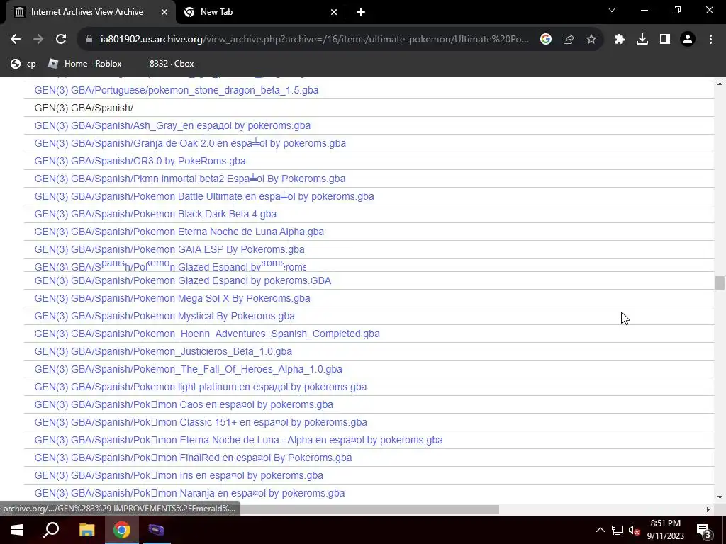View site information lock icon
The image size is (726, 544).
click(89, 40)
